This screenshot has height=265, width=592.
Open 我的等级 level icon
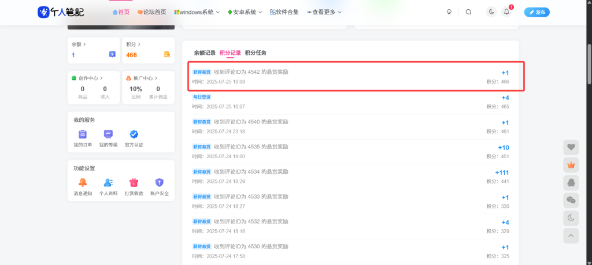click(x=108, y=134)
